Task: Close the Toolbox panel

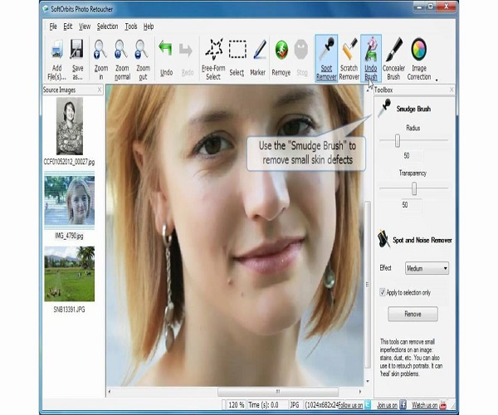Action: point(452,90)
